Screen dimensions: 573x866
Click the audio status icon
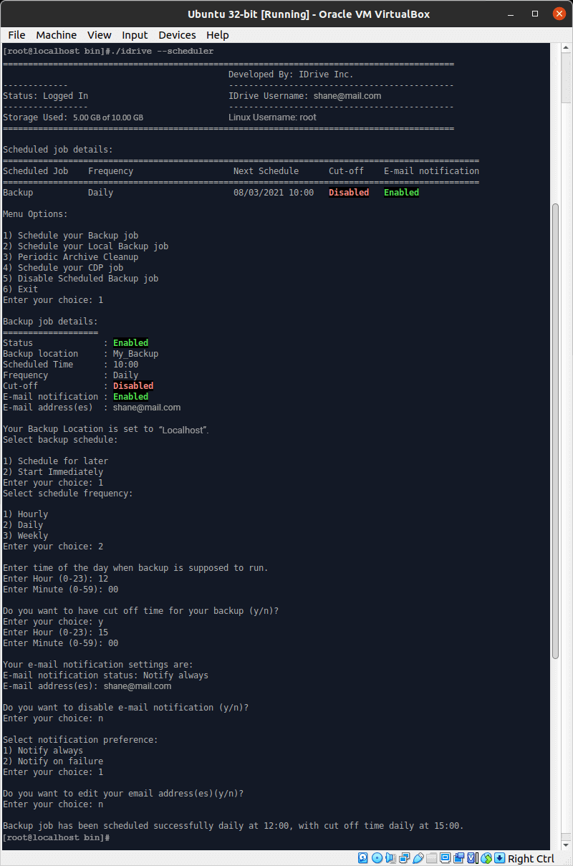click(x=390, y=858)
